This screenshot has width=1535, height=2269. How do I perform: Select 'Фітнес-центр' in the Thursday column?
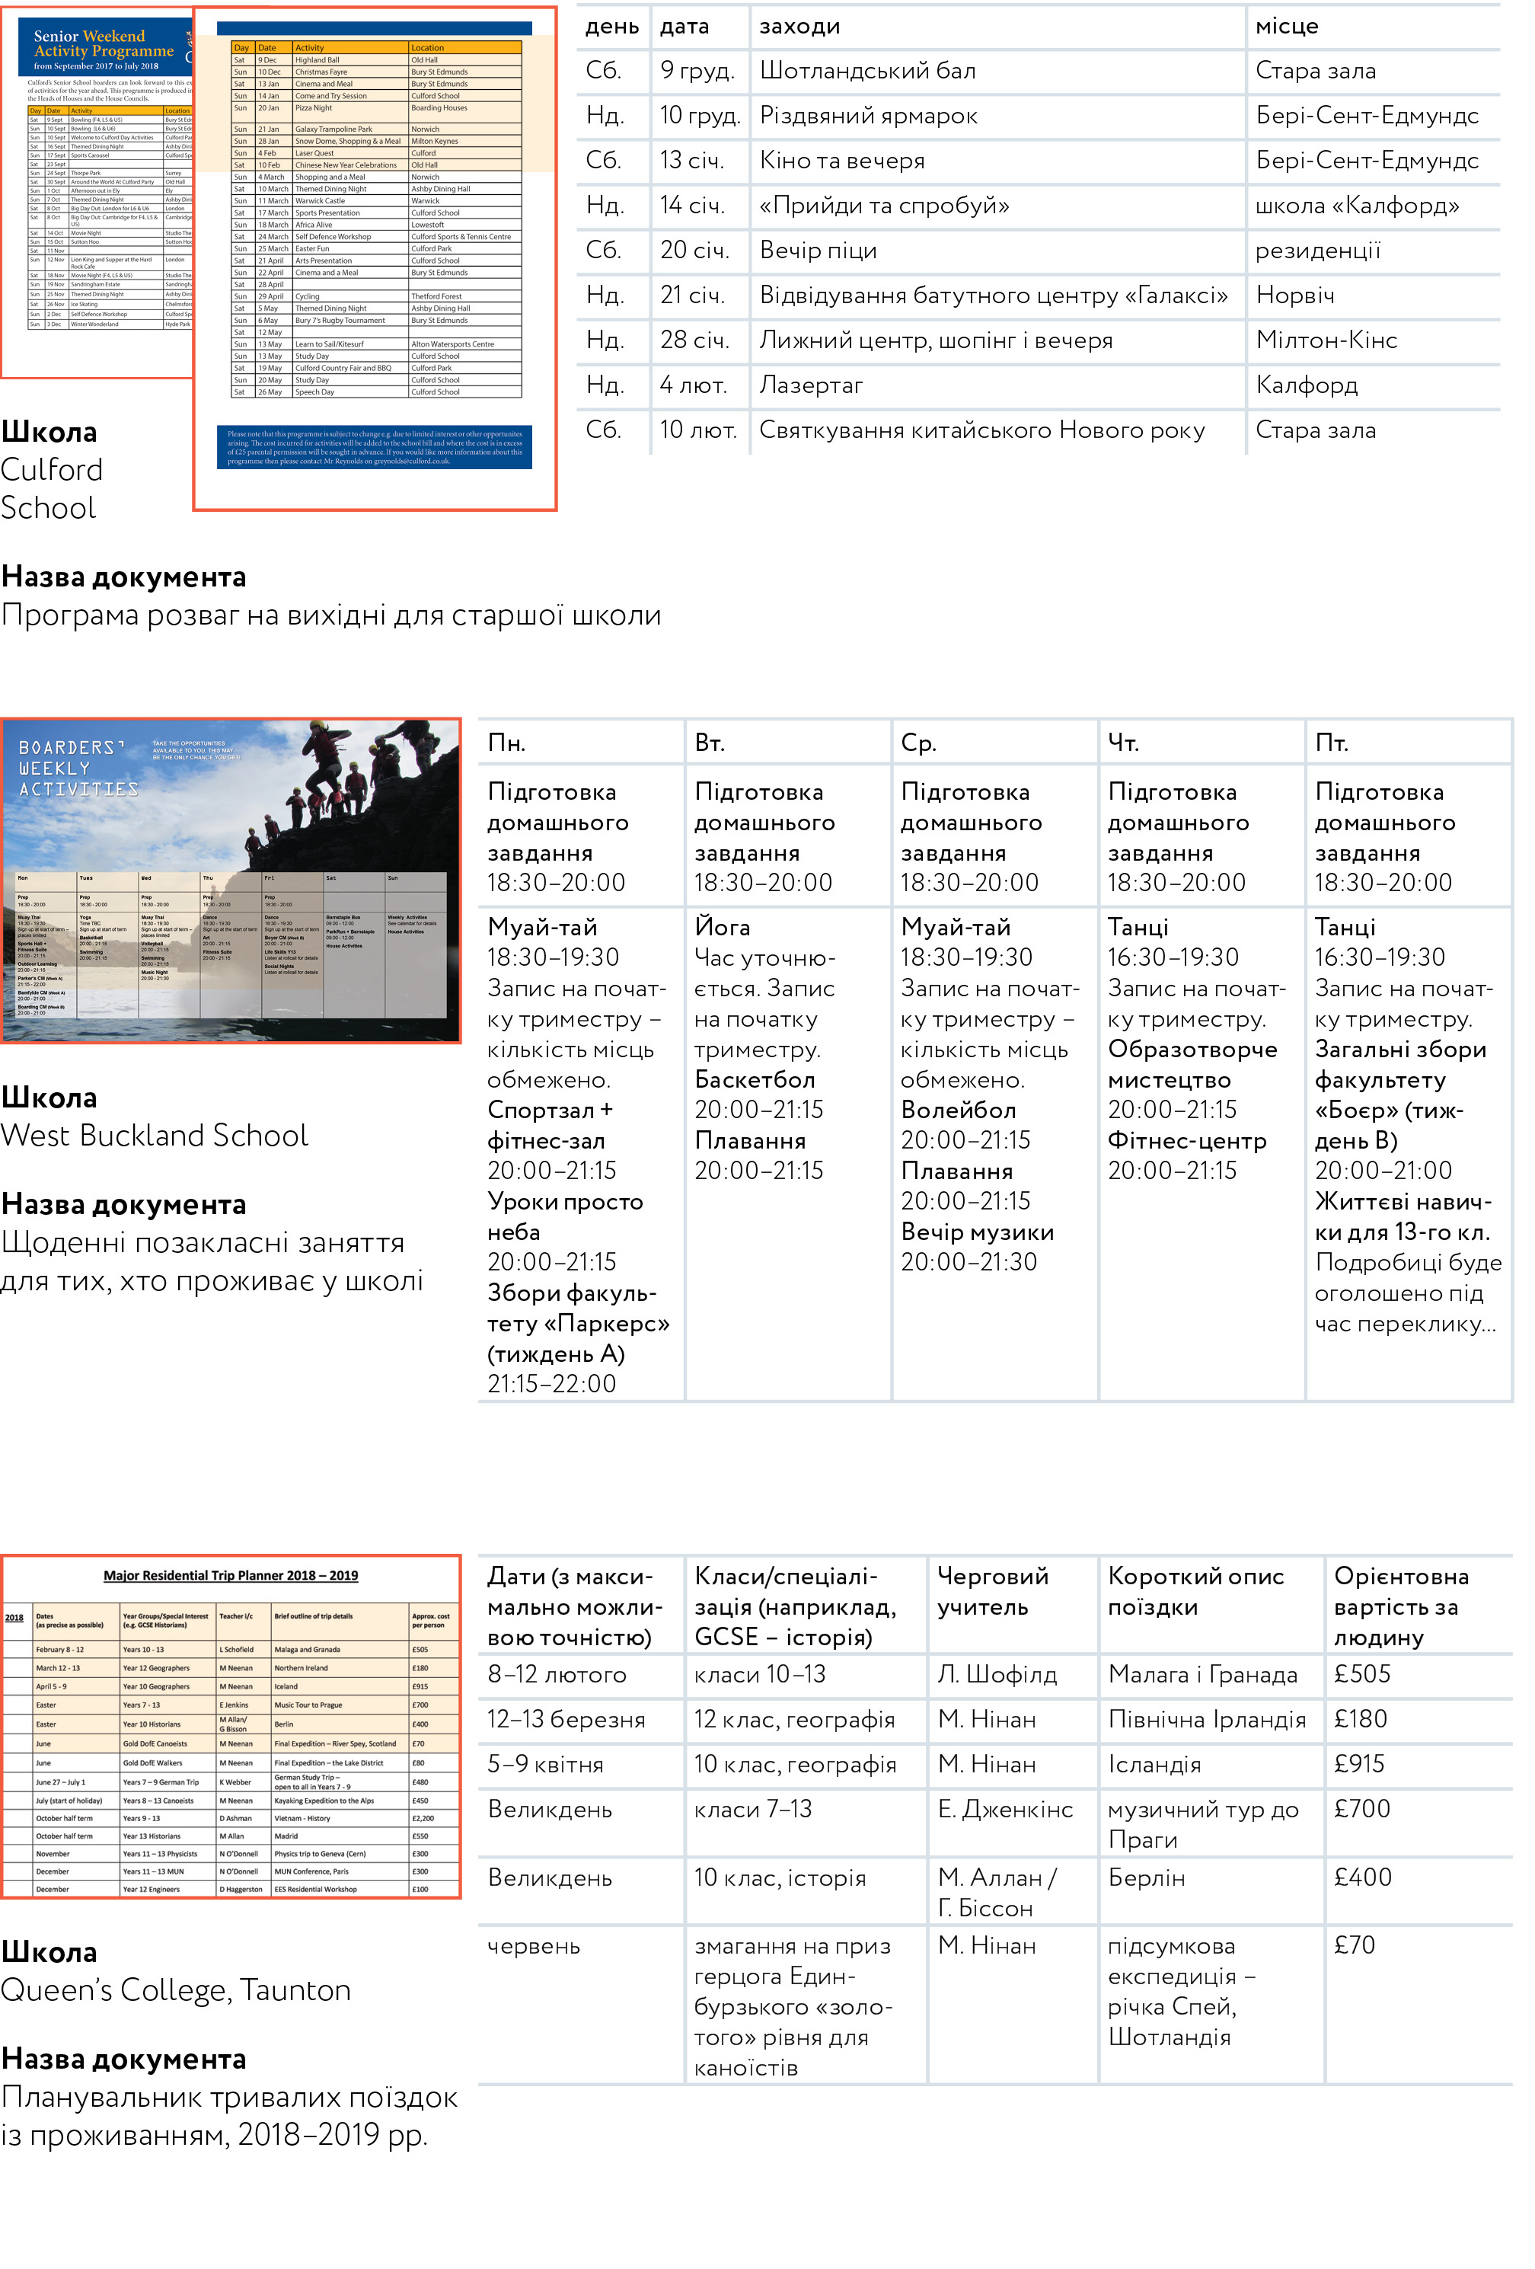[1186, 1141]
